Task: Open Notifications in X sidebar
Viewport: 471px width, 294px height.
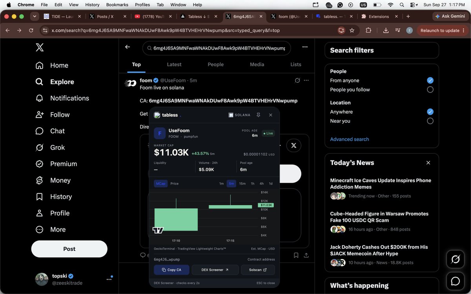Action: point(62,98)
